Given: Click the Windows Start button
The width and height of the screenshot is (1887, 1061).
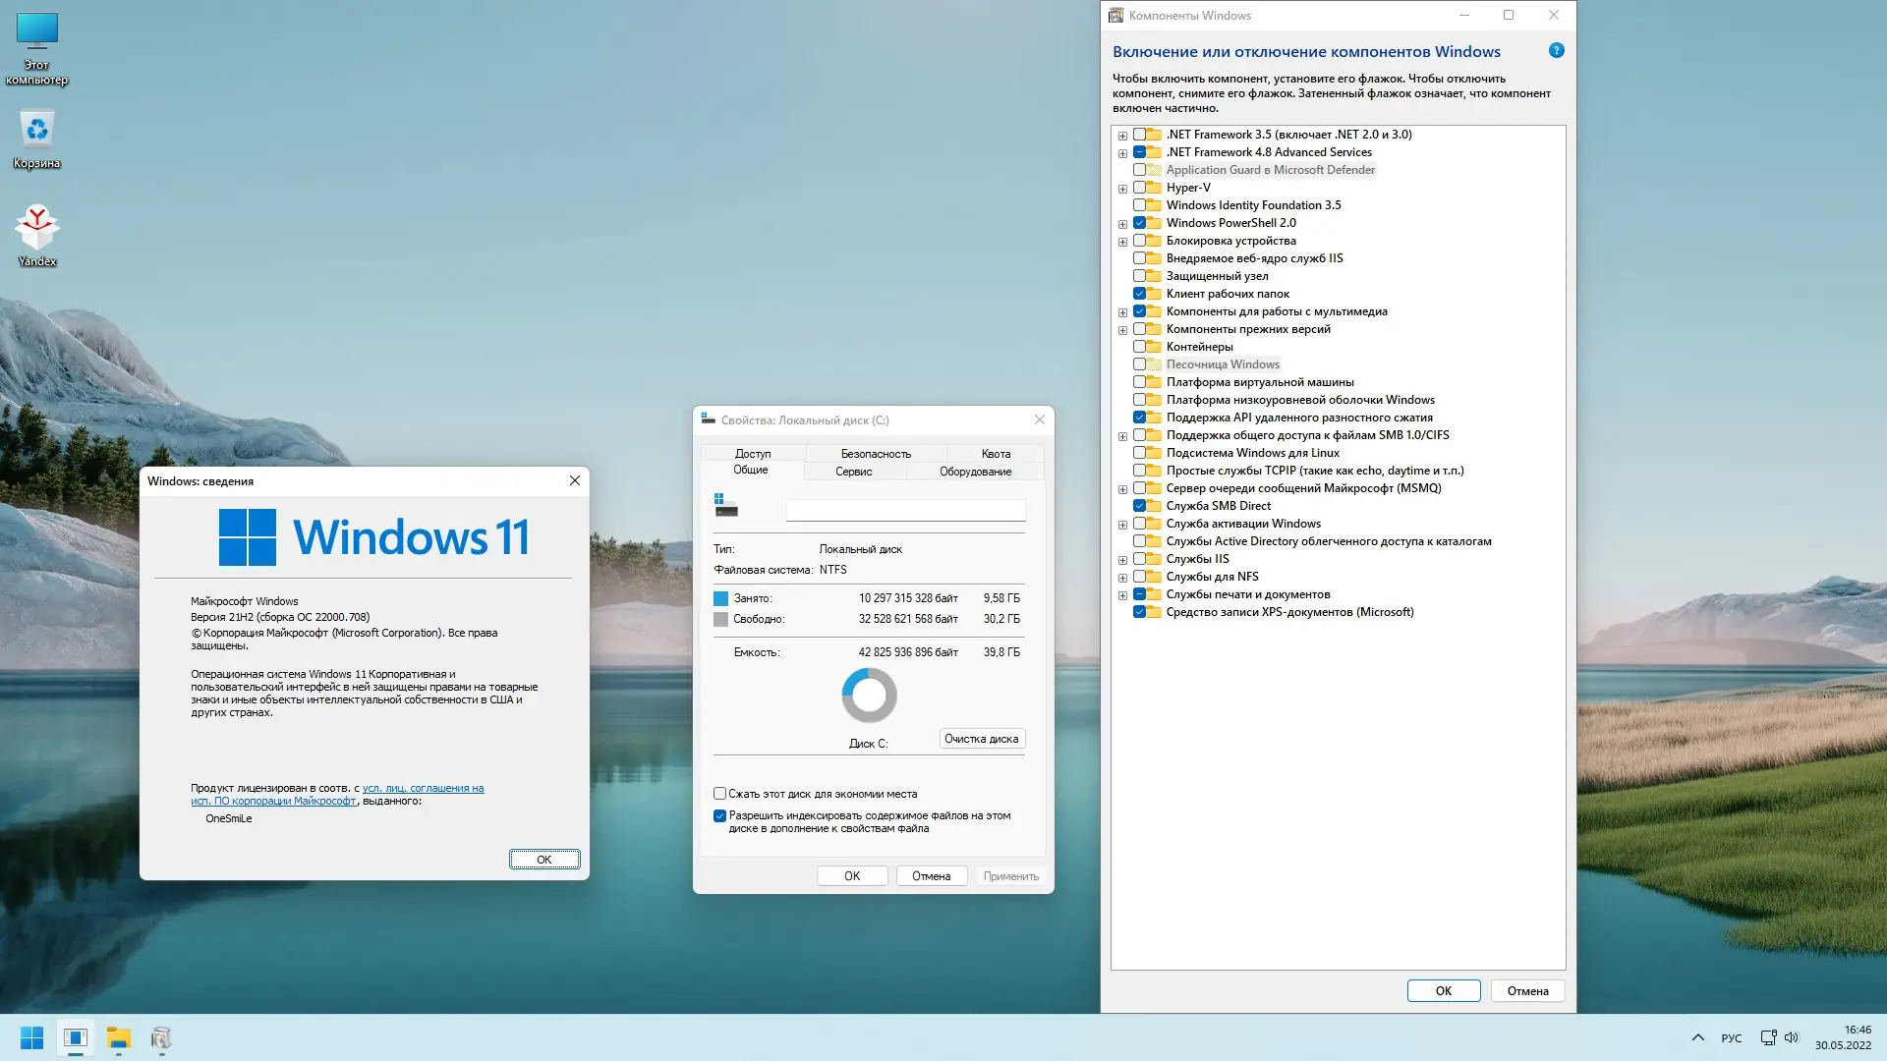Looking at the screenshot, I should point(31,1037).
